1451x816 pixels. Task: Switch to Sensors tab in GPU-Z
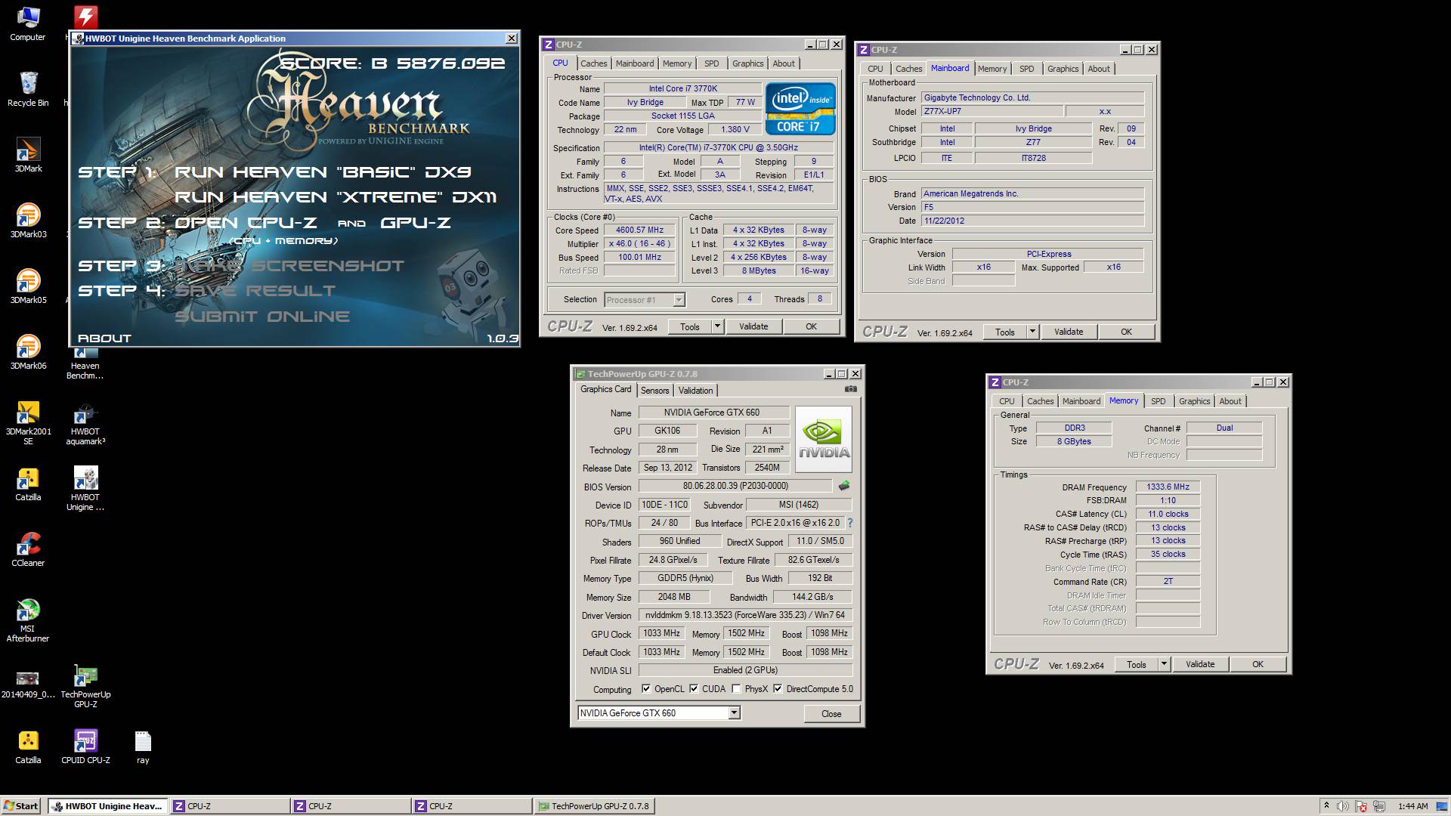654,391
